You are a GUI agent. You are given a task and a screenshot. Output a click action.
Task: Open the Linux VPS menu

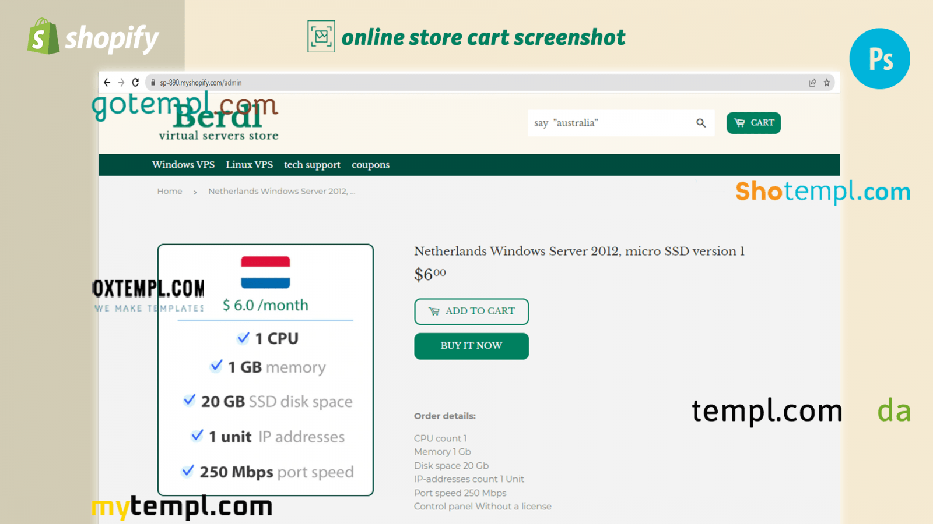coord(249,165)
